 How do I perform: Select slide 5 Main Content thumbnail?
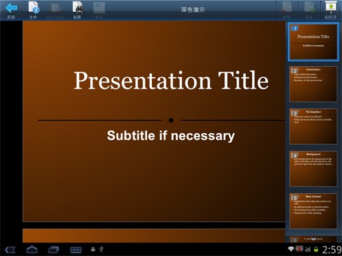(313, 211)
